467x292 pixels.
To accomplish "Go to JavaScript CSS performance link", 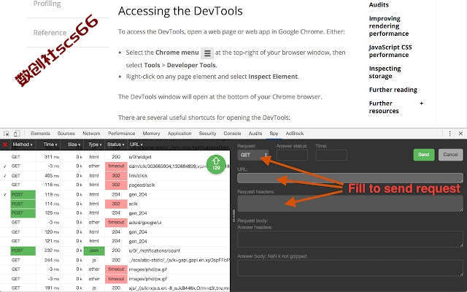I will click(x=390, y=51).
